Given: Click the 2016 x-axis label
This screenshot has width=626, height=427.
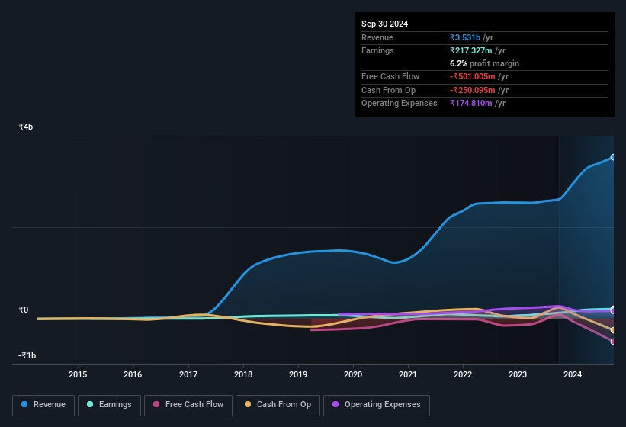Looking at the screenshot, I should click(133, 374).
